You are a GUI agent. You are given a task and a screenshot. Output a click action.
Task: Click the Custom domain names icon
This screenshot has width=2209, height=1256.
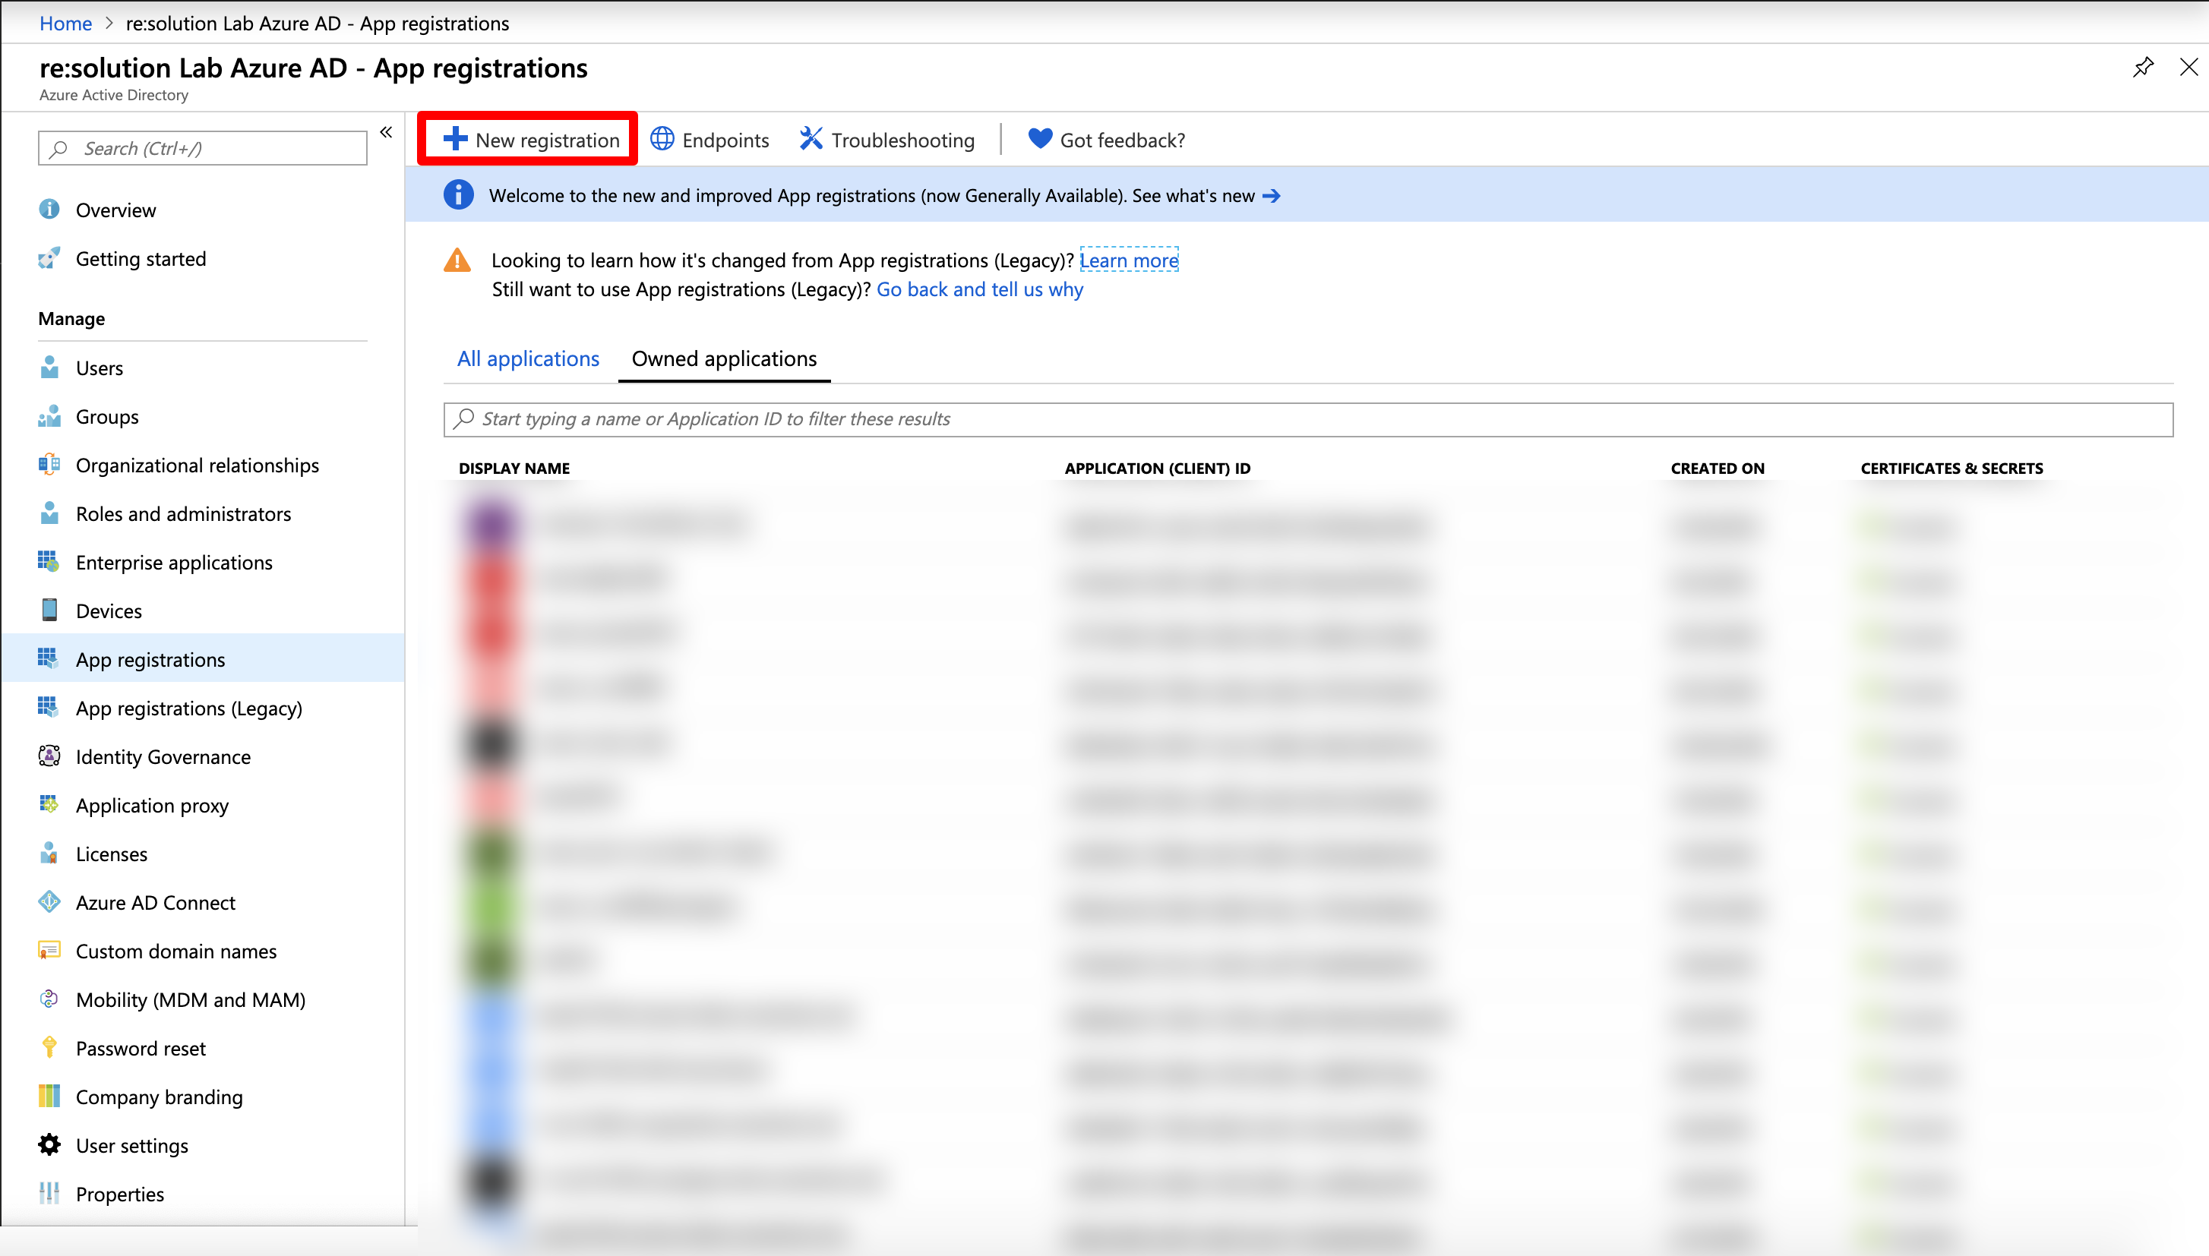49,950
